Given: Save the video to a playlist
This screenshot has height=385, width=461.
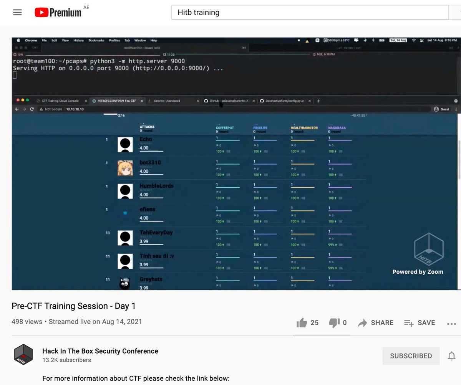Looking at the screenshot, I should (419, 323).
